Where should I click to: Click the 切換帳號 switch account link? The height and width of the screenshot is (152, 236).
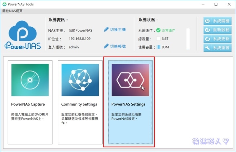tap(118, 46)
